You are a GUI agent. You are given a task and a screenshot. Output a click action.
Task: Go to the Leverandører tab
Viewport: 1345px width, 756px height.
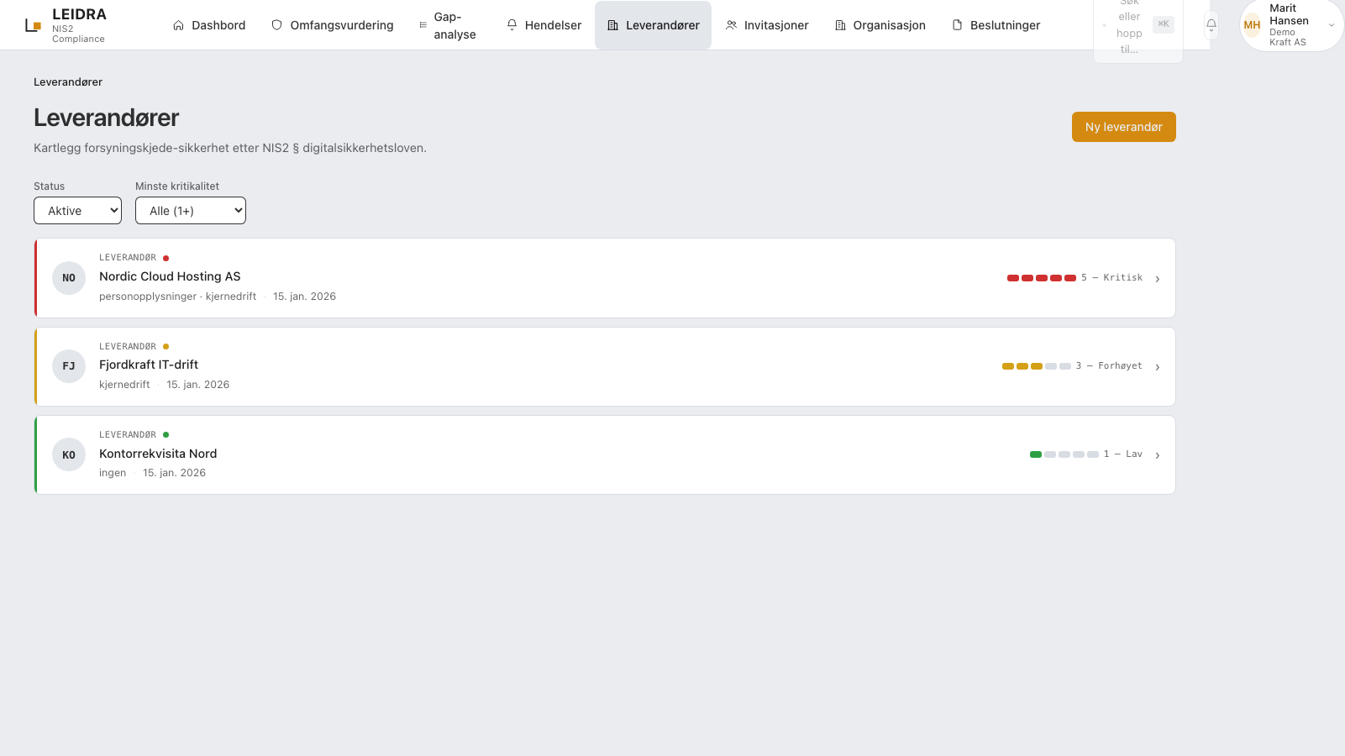pos(653,25)
